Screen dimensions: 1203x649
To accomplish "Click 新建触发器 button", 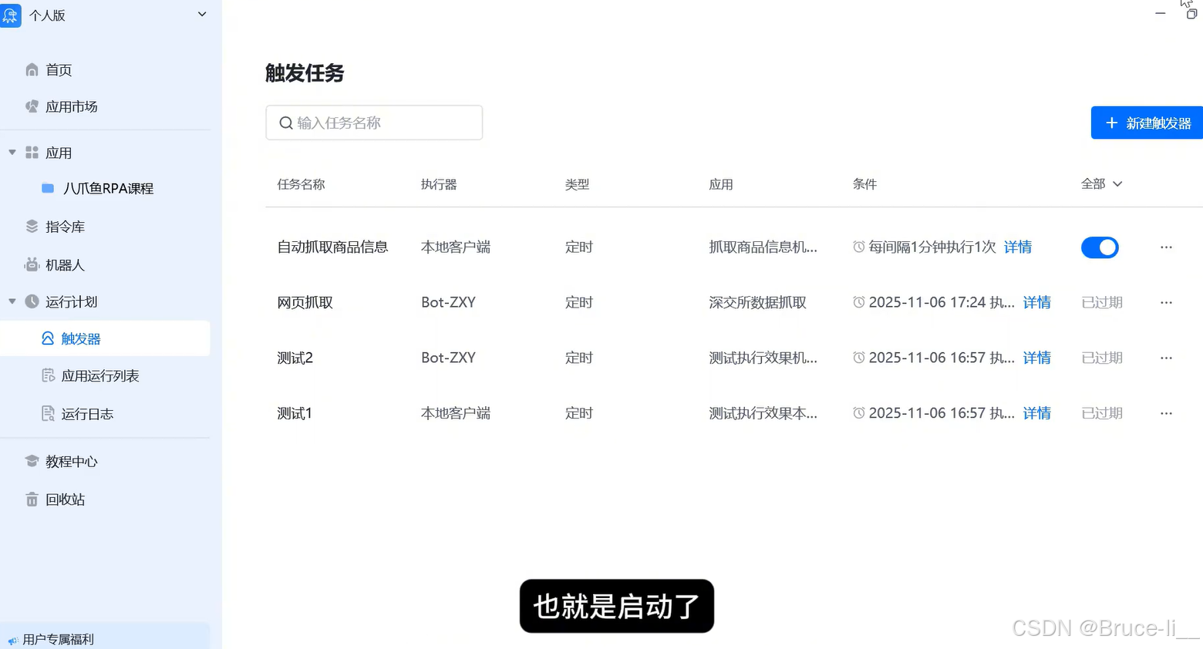I will coord(1147,123).
